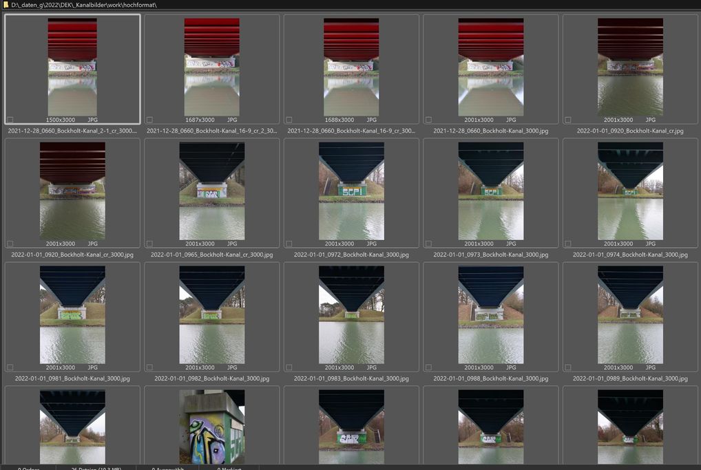The height and width of the screenshot is (470, 701).
Task: Enable checkbox of 0983_Bockholt-Kanal_3000.jpg
Action: [289, 367]
